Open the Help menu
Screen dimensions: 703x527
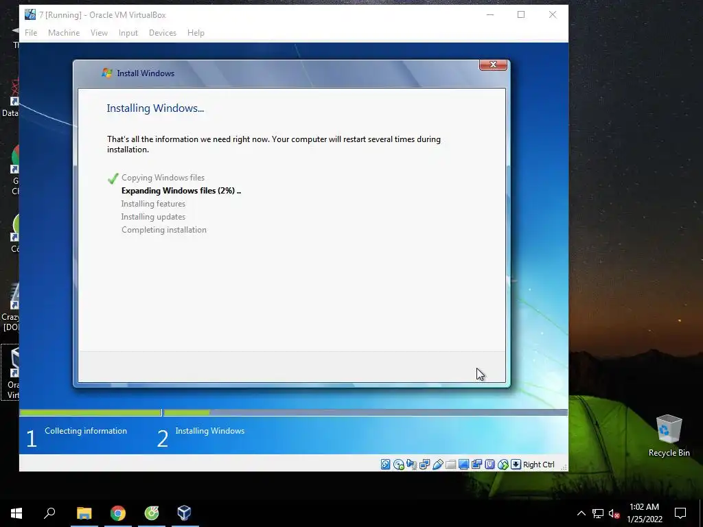(196, 33)
